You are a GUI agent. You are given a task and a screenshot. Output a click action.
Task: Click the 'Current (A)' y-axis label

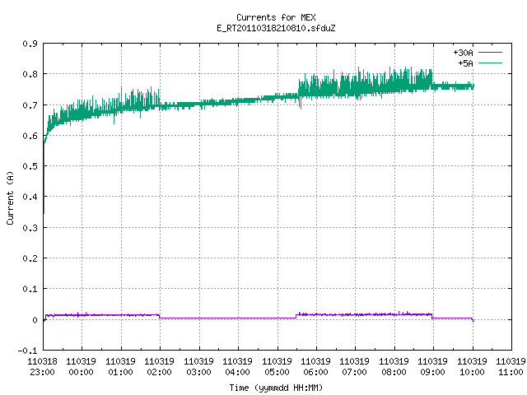coord(10,197)
